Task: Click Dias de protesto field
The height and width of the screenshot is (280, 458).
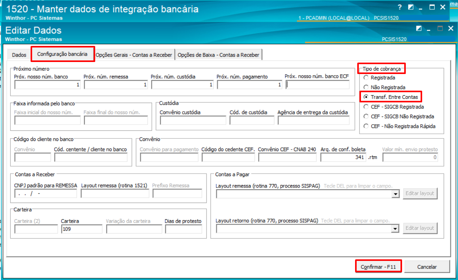Action: pyautogui.click(x=184, y=229)
